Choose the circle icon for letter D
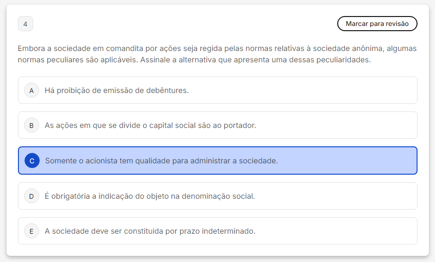This screenshot has width=435, height=262. click(32, 196)
